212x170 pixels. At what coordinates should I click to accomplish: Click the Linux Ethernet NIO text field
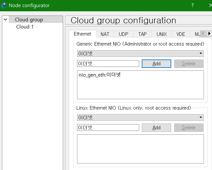point(108,127)
